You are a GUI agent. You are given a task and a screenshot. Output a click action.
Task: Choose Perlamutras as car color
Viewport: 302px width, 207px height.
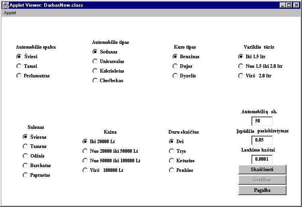click(19, 76)
